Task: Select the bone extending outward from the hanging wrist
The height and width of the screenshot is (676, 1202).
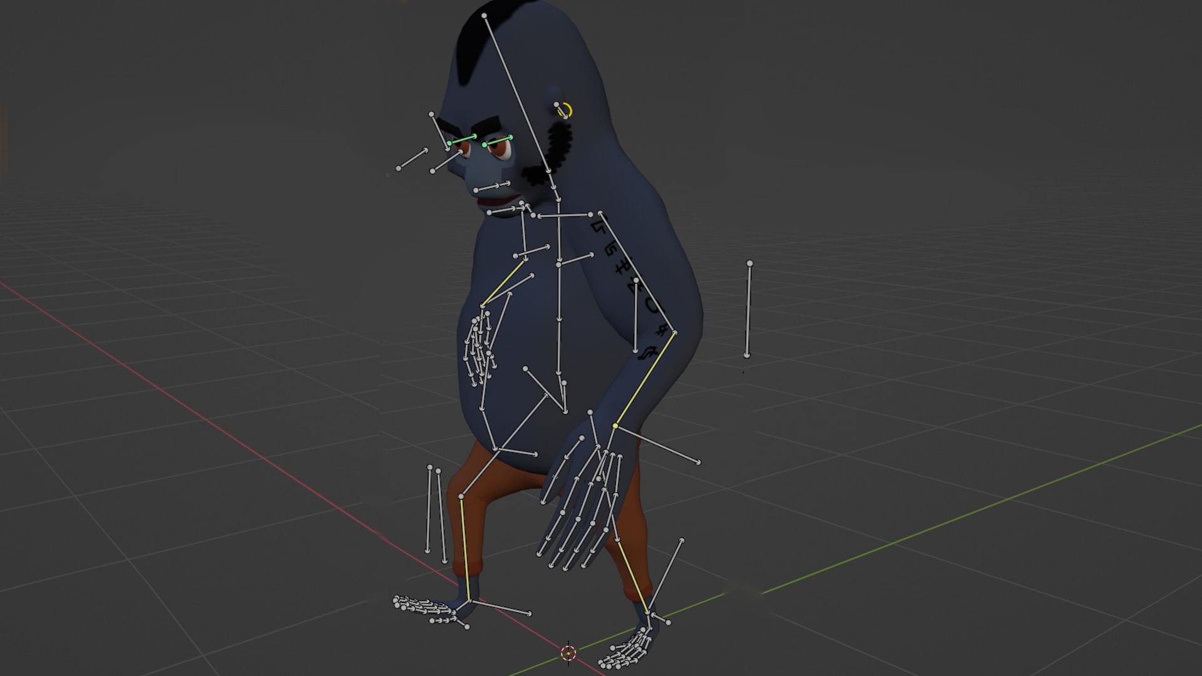Action: pyautogui.click(x=657, y=444)
